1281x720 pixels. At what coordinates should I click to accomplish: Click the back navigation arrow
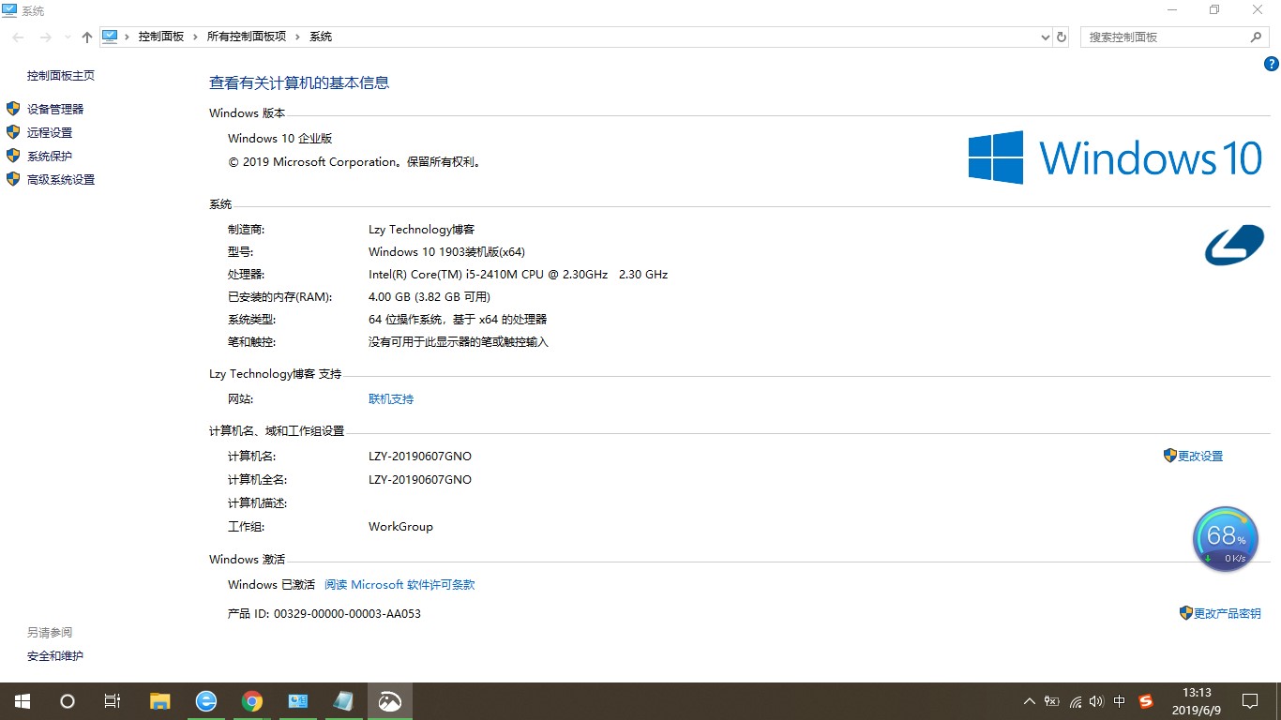click(18, 37)
